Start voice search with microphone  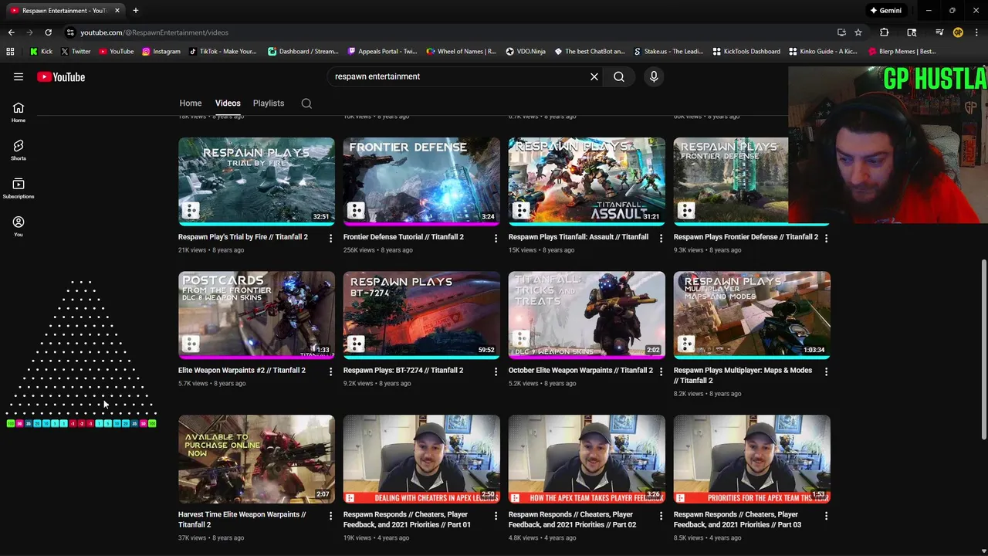(654, 76)
